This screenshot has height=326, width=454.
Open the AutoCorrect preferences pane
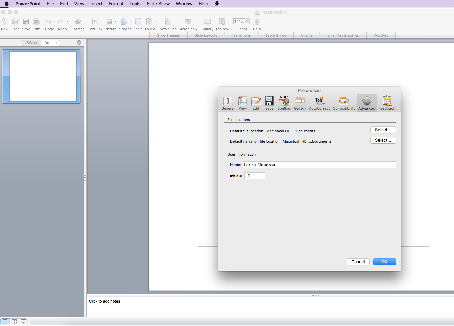coord(319,103)
